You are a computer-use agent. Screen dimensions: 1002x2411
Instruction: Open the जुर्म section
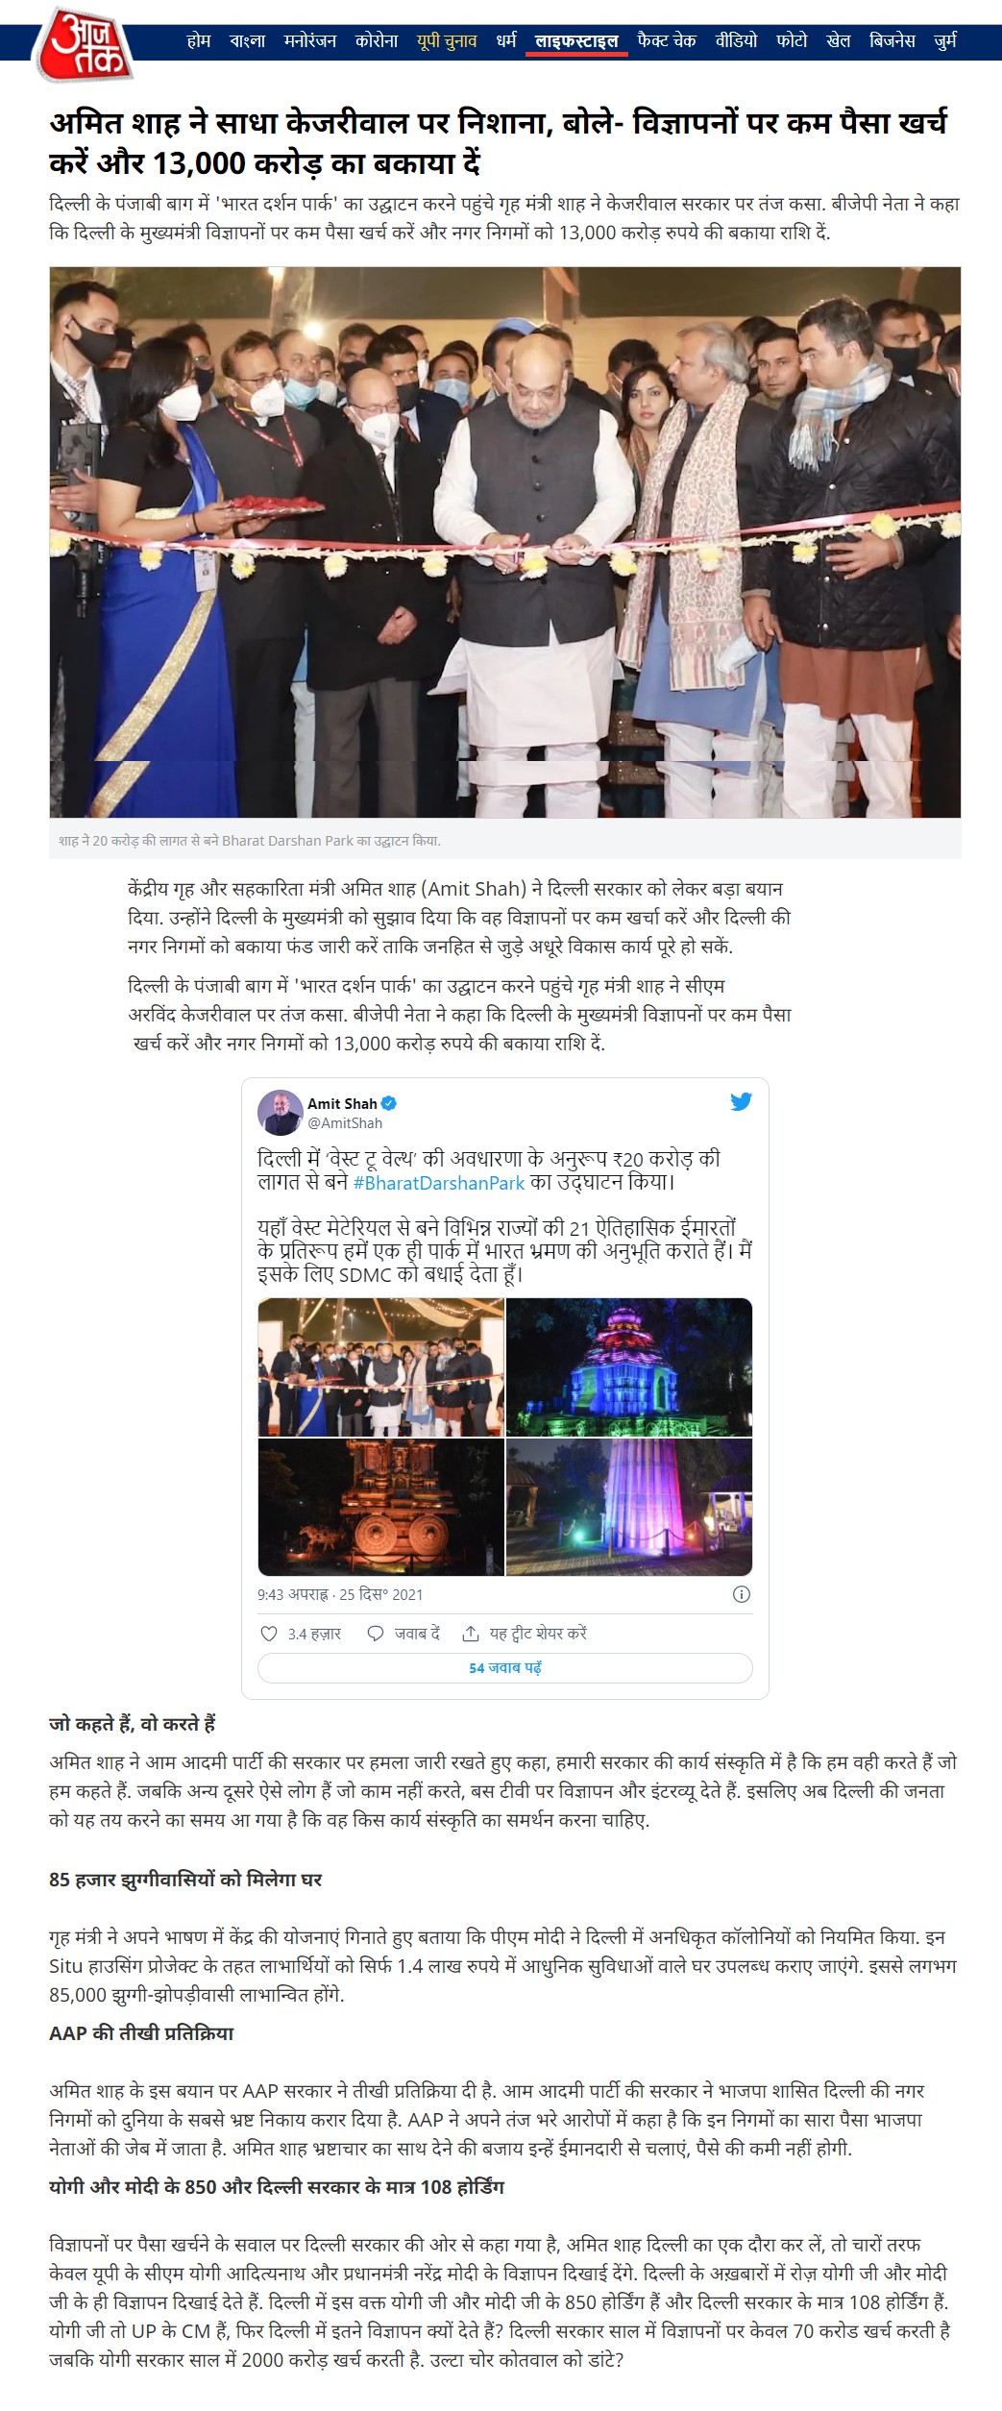tap(945, 40)
